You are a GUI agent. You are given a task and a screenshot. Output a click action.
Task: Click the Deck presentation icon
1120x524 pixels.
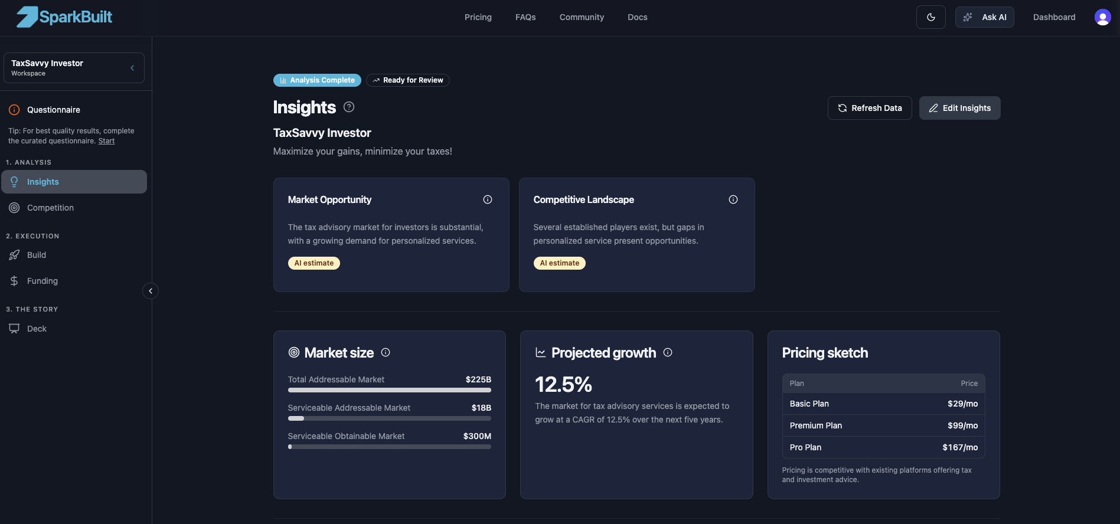pos(14,328)
